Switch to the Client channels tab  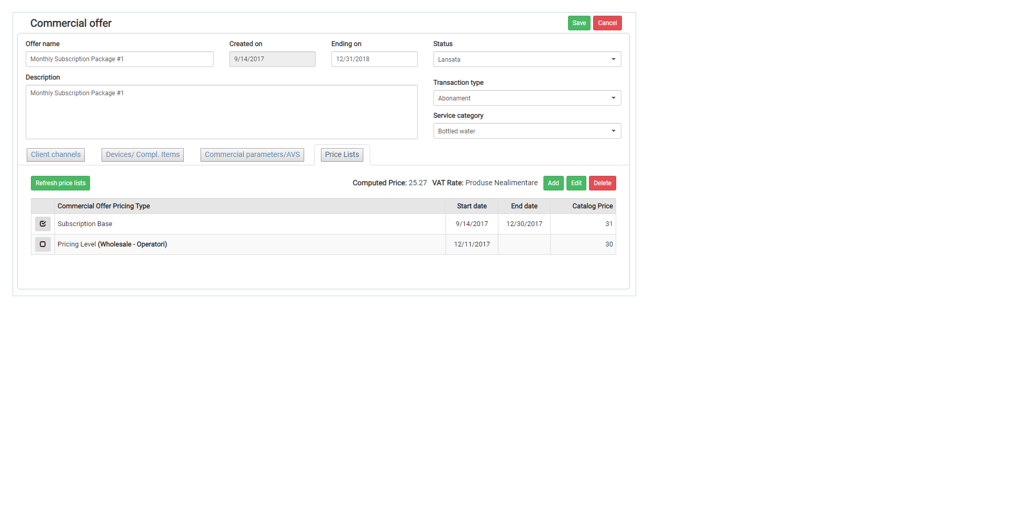tap(56, 155)
